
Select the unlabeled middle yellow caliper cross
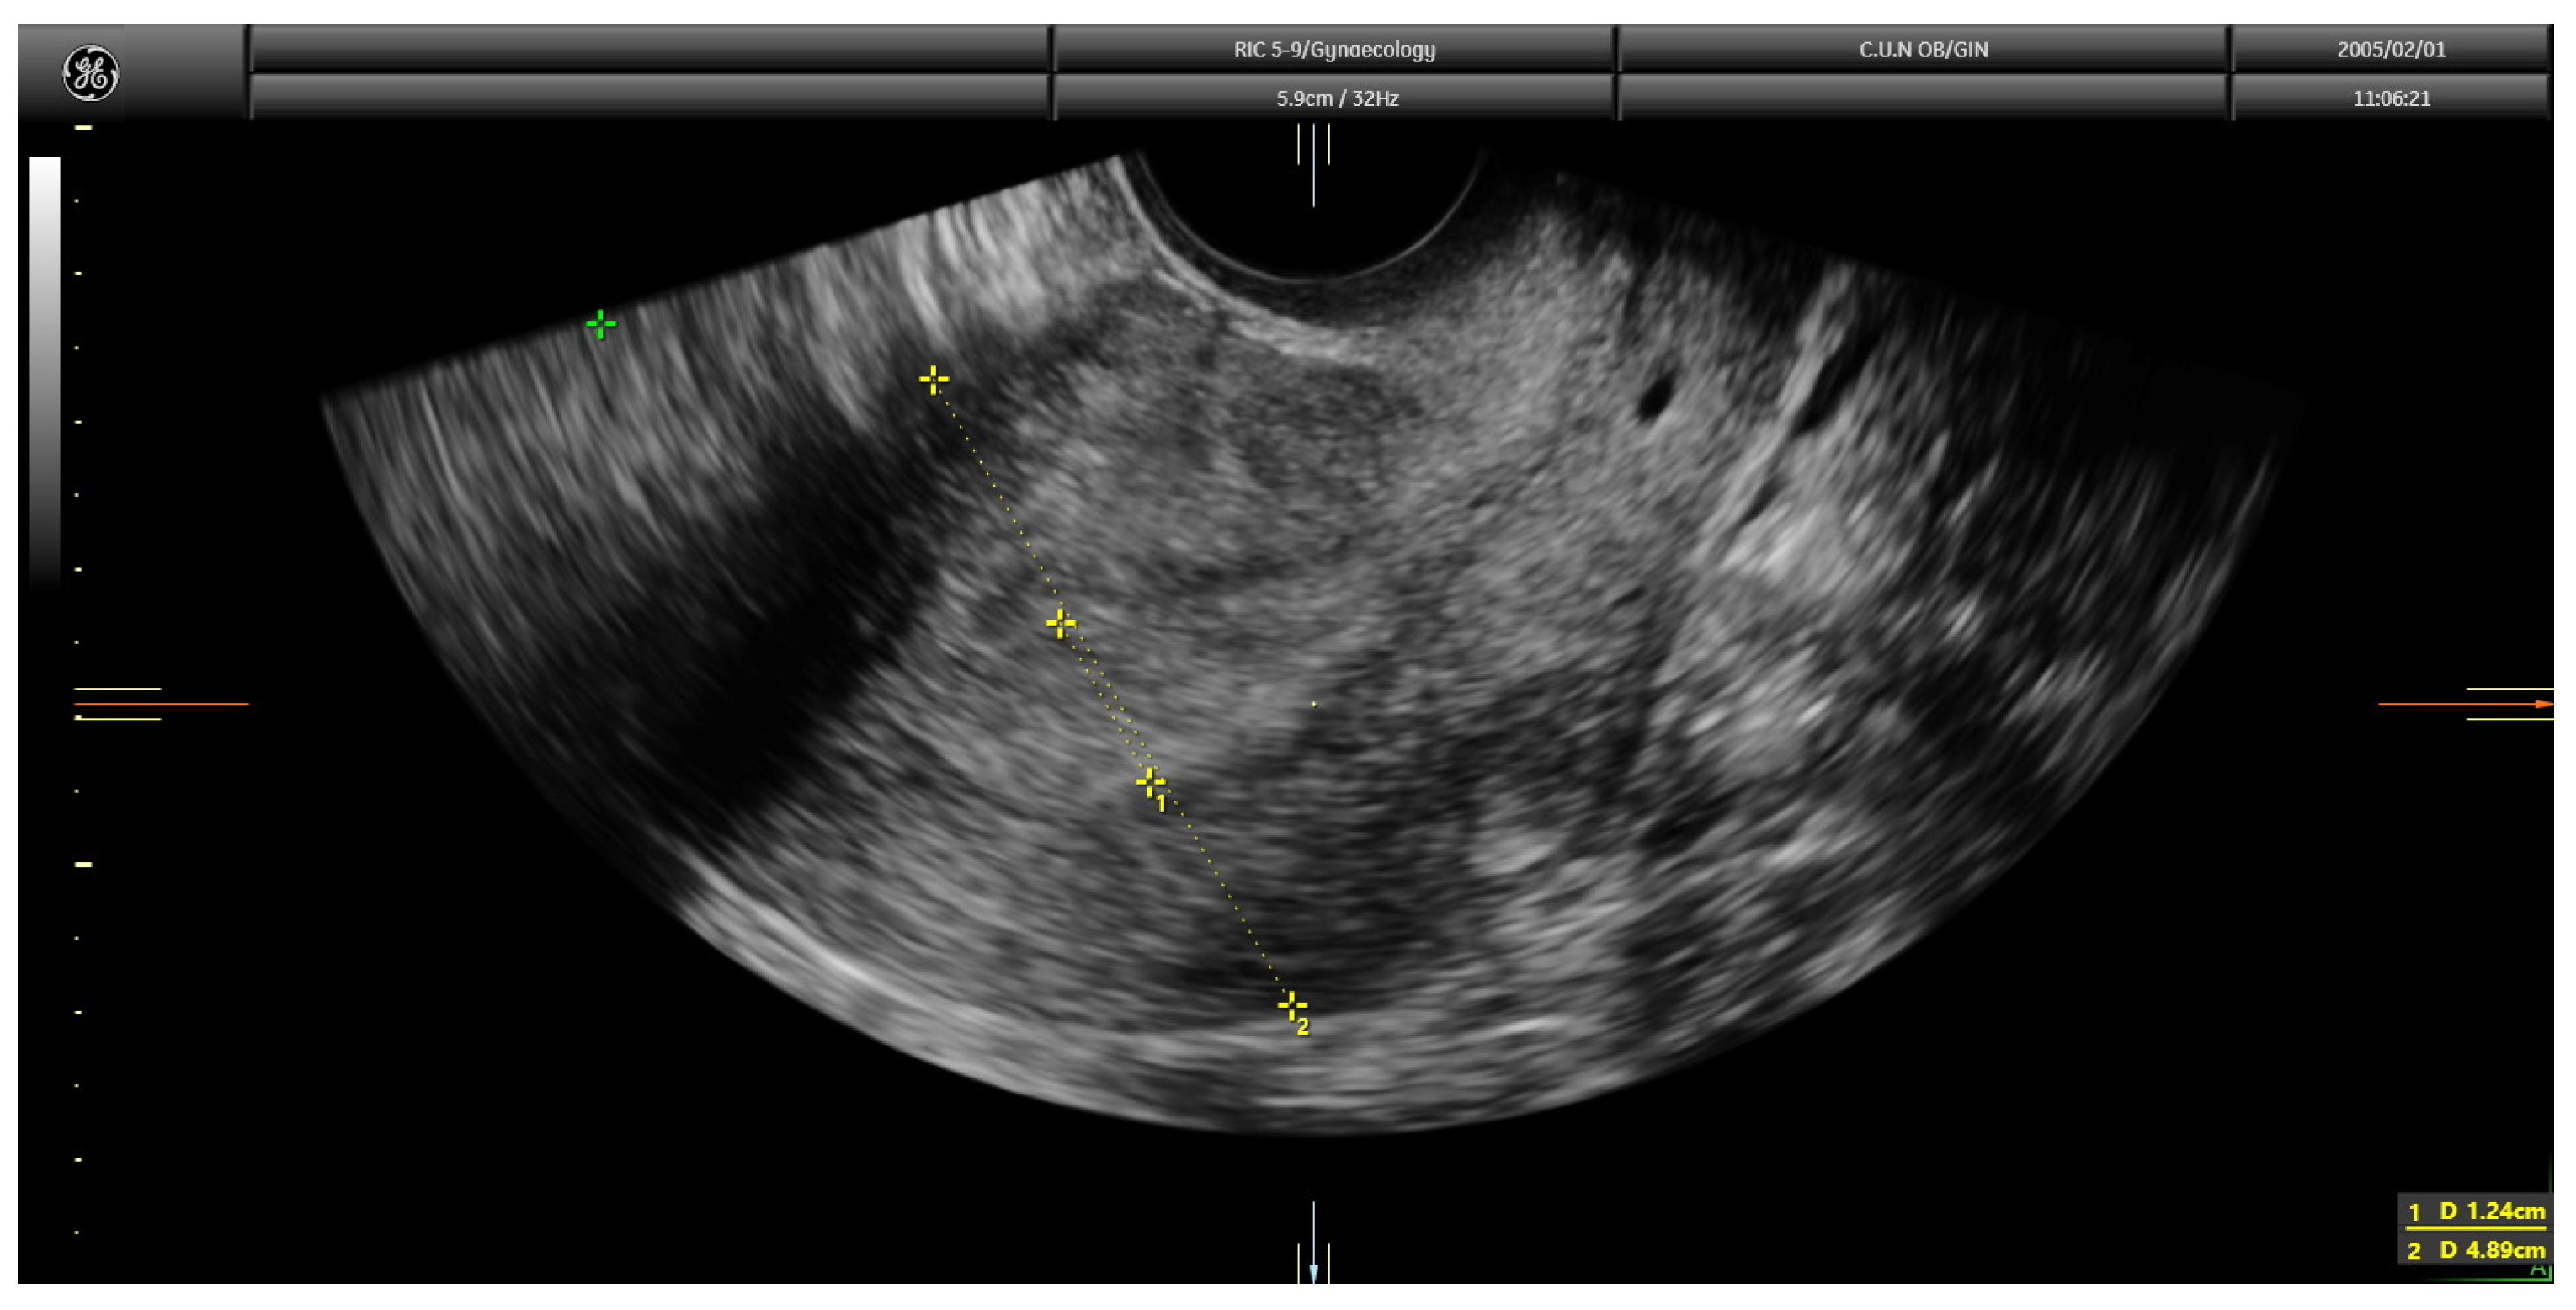[x=1060, y=624]
